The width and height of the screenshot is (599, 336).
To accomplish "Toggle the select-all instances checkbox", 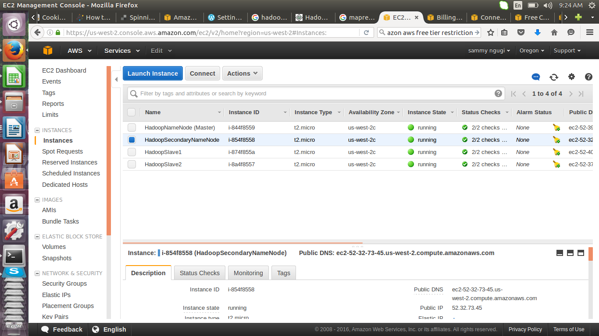I will [x=132, y=112].
